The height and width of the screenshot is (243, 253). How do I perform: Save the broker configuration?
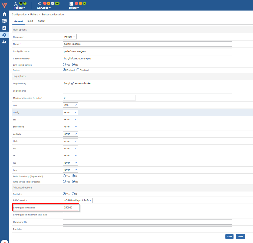point(229,237)
